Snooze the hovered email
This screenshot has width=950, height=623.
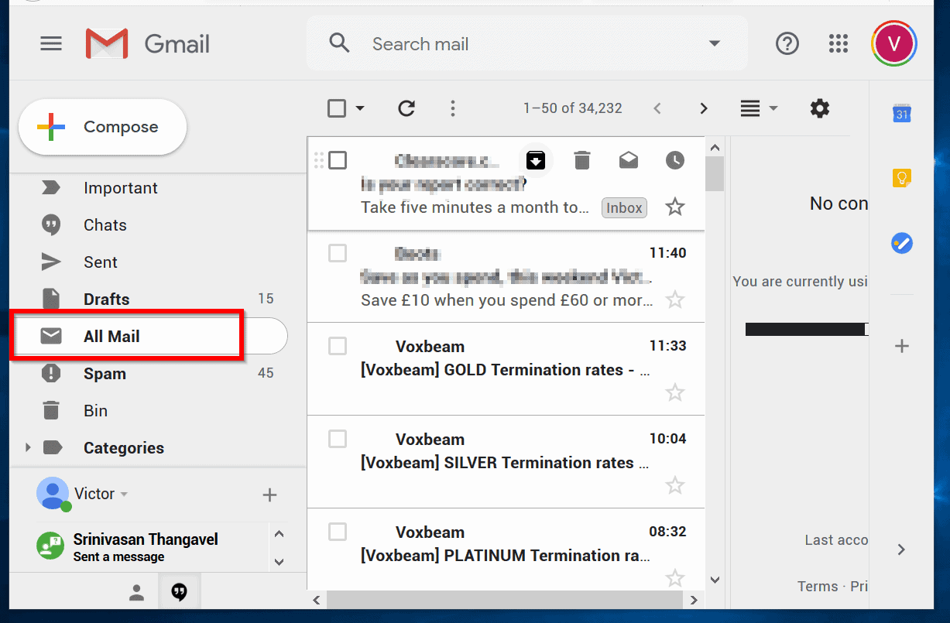(x=674, y=160)
